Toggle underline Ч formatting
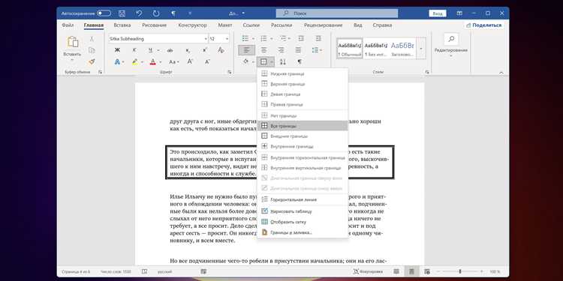Screen dimensions: 563x281 tap(151, 50)
